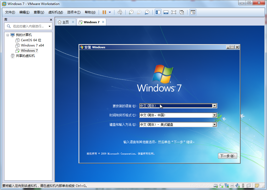Select 我的计算机 in the library tree

(x=24, y=35)
